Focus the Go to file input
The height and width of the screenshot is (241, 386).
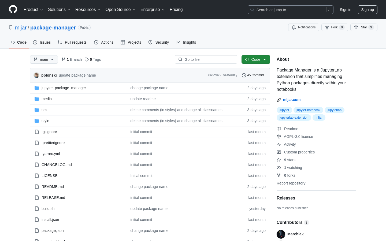206,59
